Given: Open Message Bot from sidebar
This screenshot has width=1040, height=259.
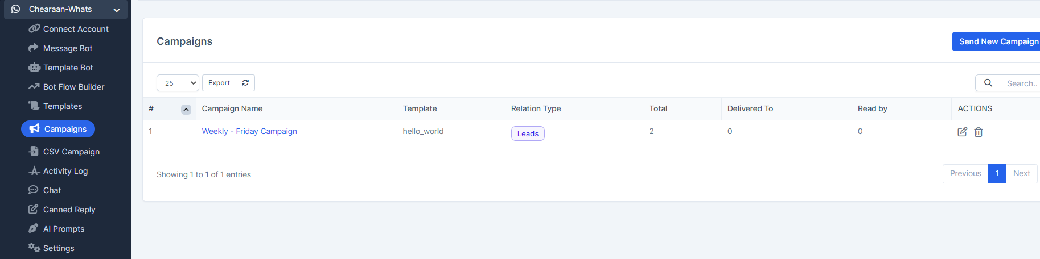Looking at the screenshot, I should [x=67, y=48].
